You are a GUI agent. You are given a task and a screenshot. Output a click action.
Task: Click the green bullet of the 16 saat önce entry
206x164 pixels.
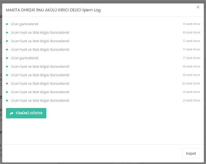(7, 32)
